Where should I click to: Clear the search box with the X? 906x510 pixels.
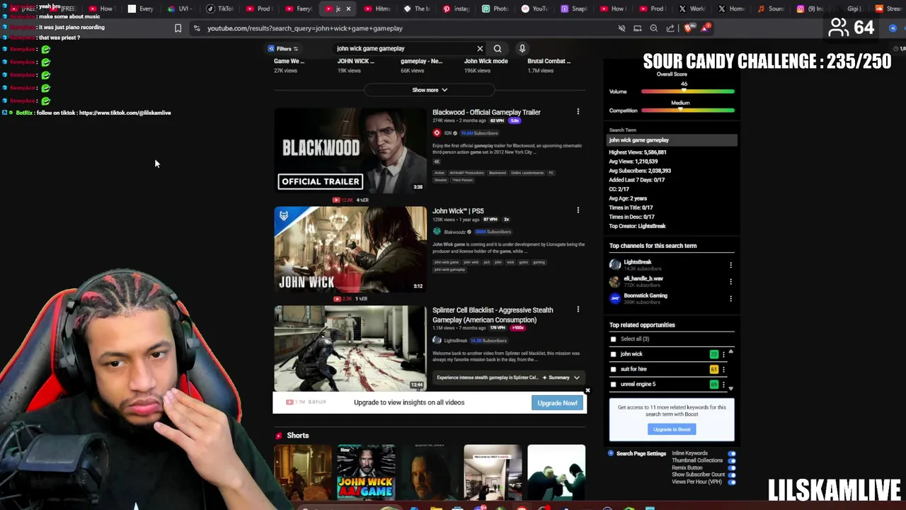480,49
